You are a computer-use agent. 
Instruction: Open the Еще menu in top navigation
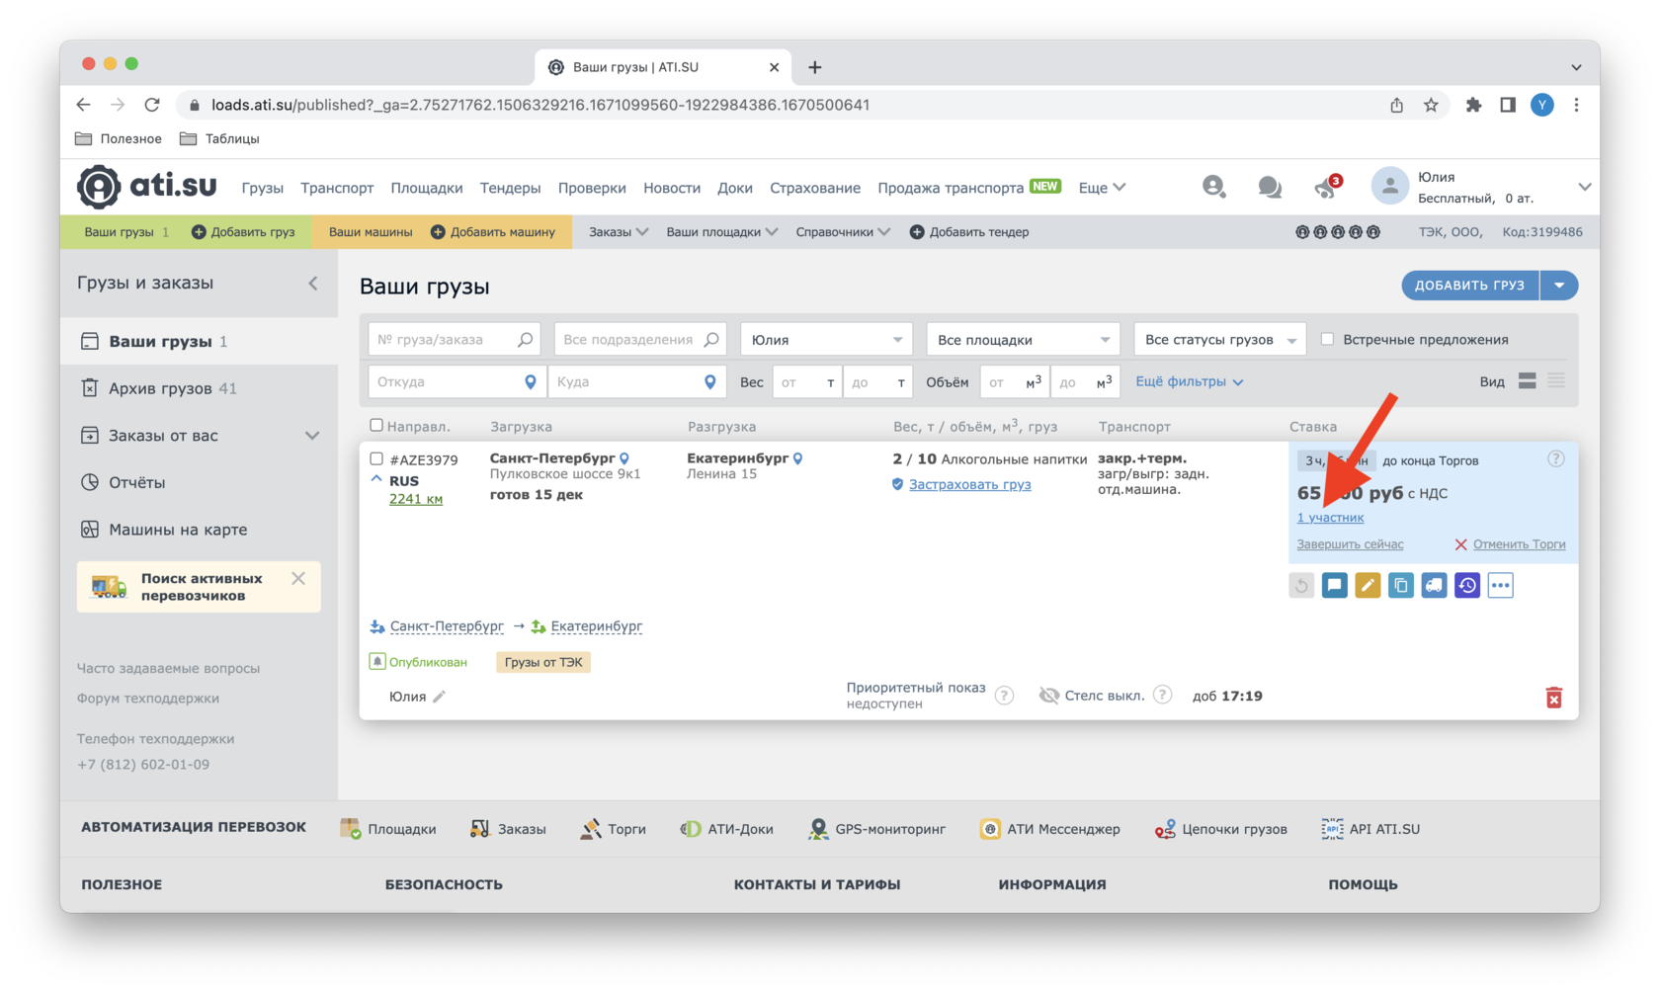coord(1102,188)
